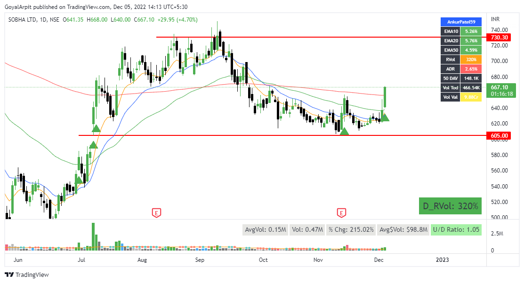Click the 2023 label on time axis

[x=443, y=259]
